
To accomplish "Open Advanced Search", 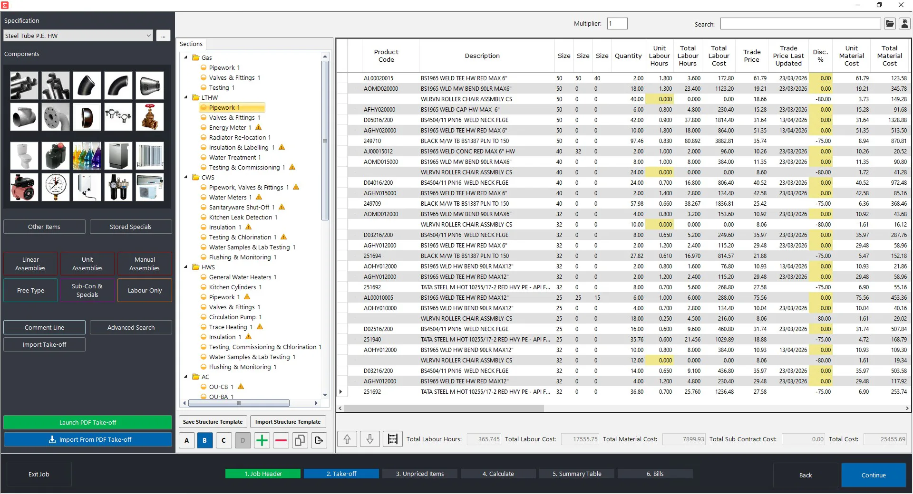I will (x=131, y=327).
